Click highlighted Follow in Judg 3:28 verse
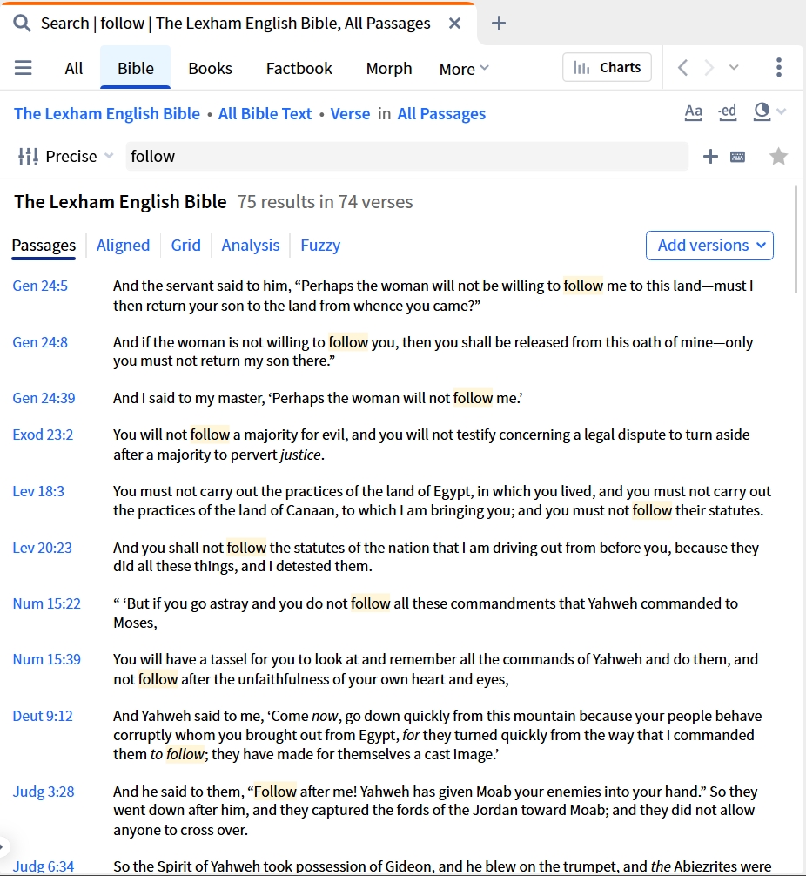The image size is (806, 876). click(275, 792)
